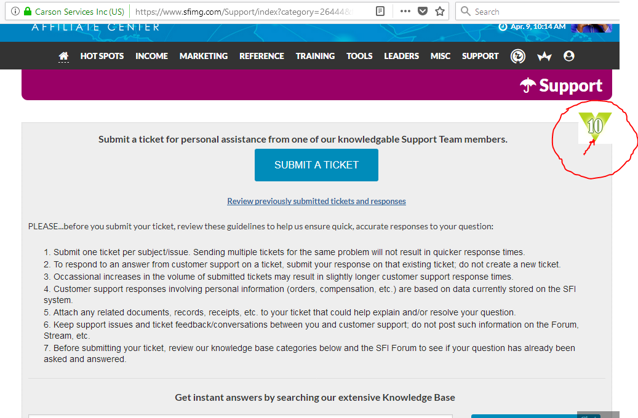Click the PLEASE...before you submit guidelines sentence
Image resolution: width=638 pixels, height=418 pixels.
(x=261, y=226)
